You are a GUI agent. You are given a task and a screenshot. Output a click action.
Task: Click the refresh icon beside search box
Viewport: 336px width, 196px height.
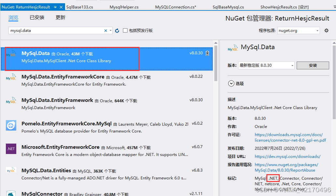click(x=117, y=30)
